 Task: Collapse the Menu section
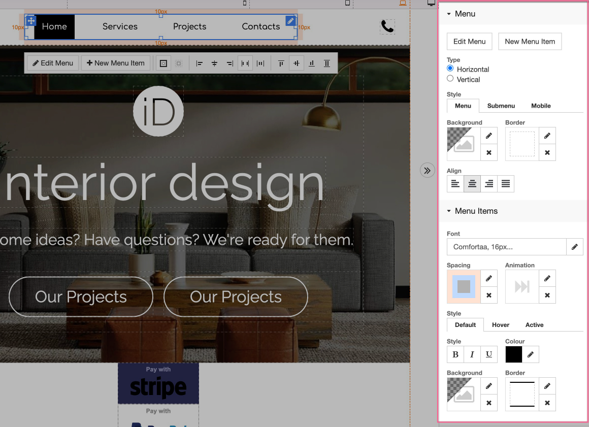click(x=448, y=14)
